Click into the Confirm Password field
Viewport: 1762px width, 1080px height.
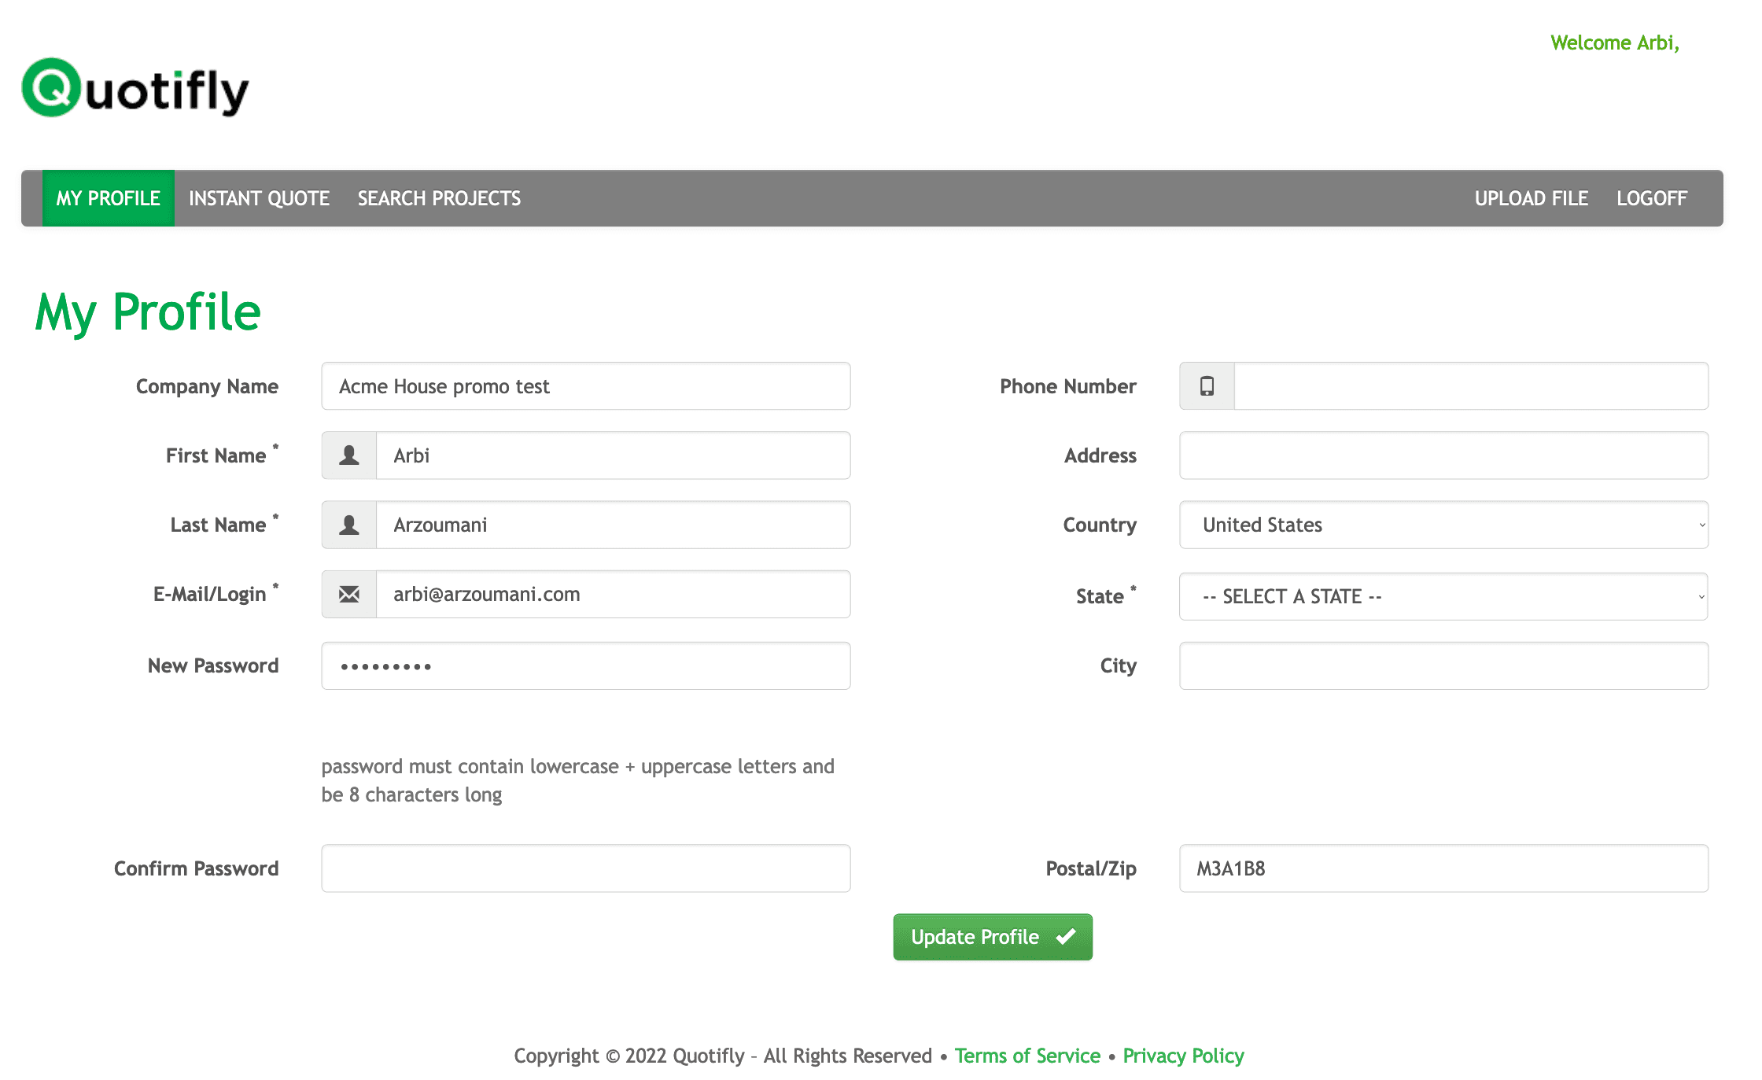pos(586,868)
